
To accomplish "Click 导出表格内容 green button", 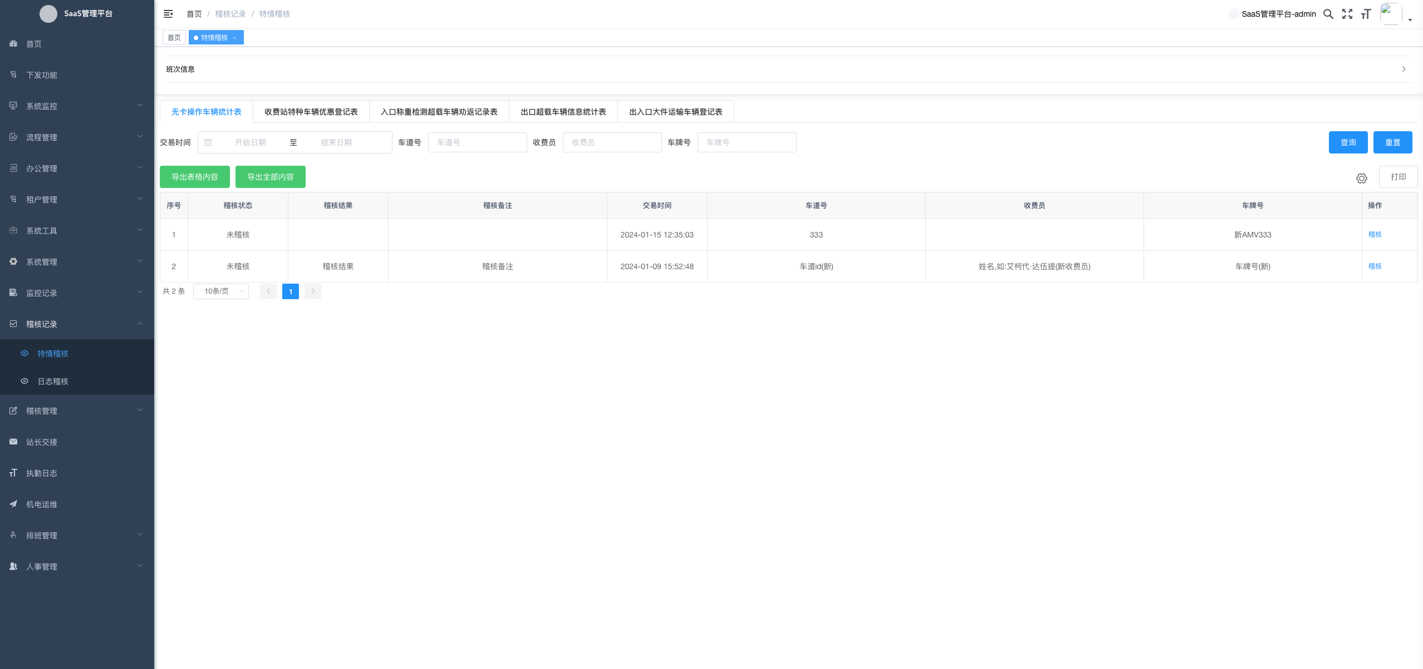I will tap(195, 177).
